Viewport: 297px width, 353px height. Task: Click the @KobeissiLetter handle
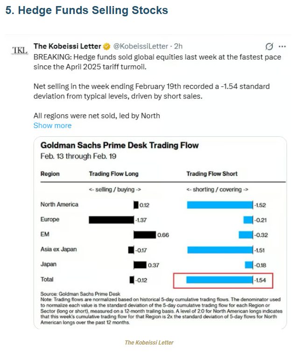pyautogui.click(x=142, y=47)
